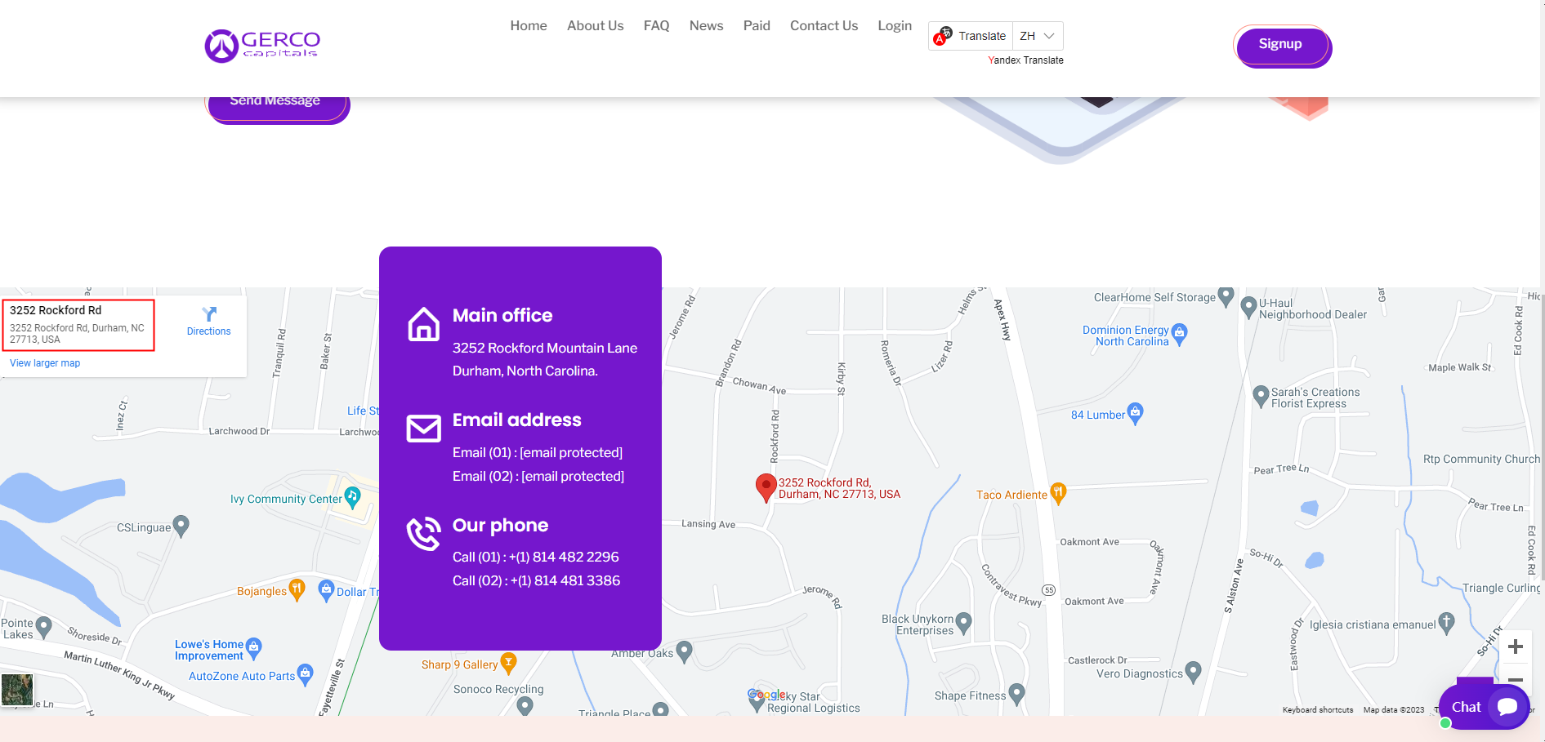Viewport: 1545px width, 742px height.
Task: Zoom in on the map
Action: tap(1516, 646)
